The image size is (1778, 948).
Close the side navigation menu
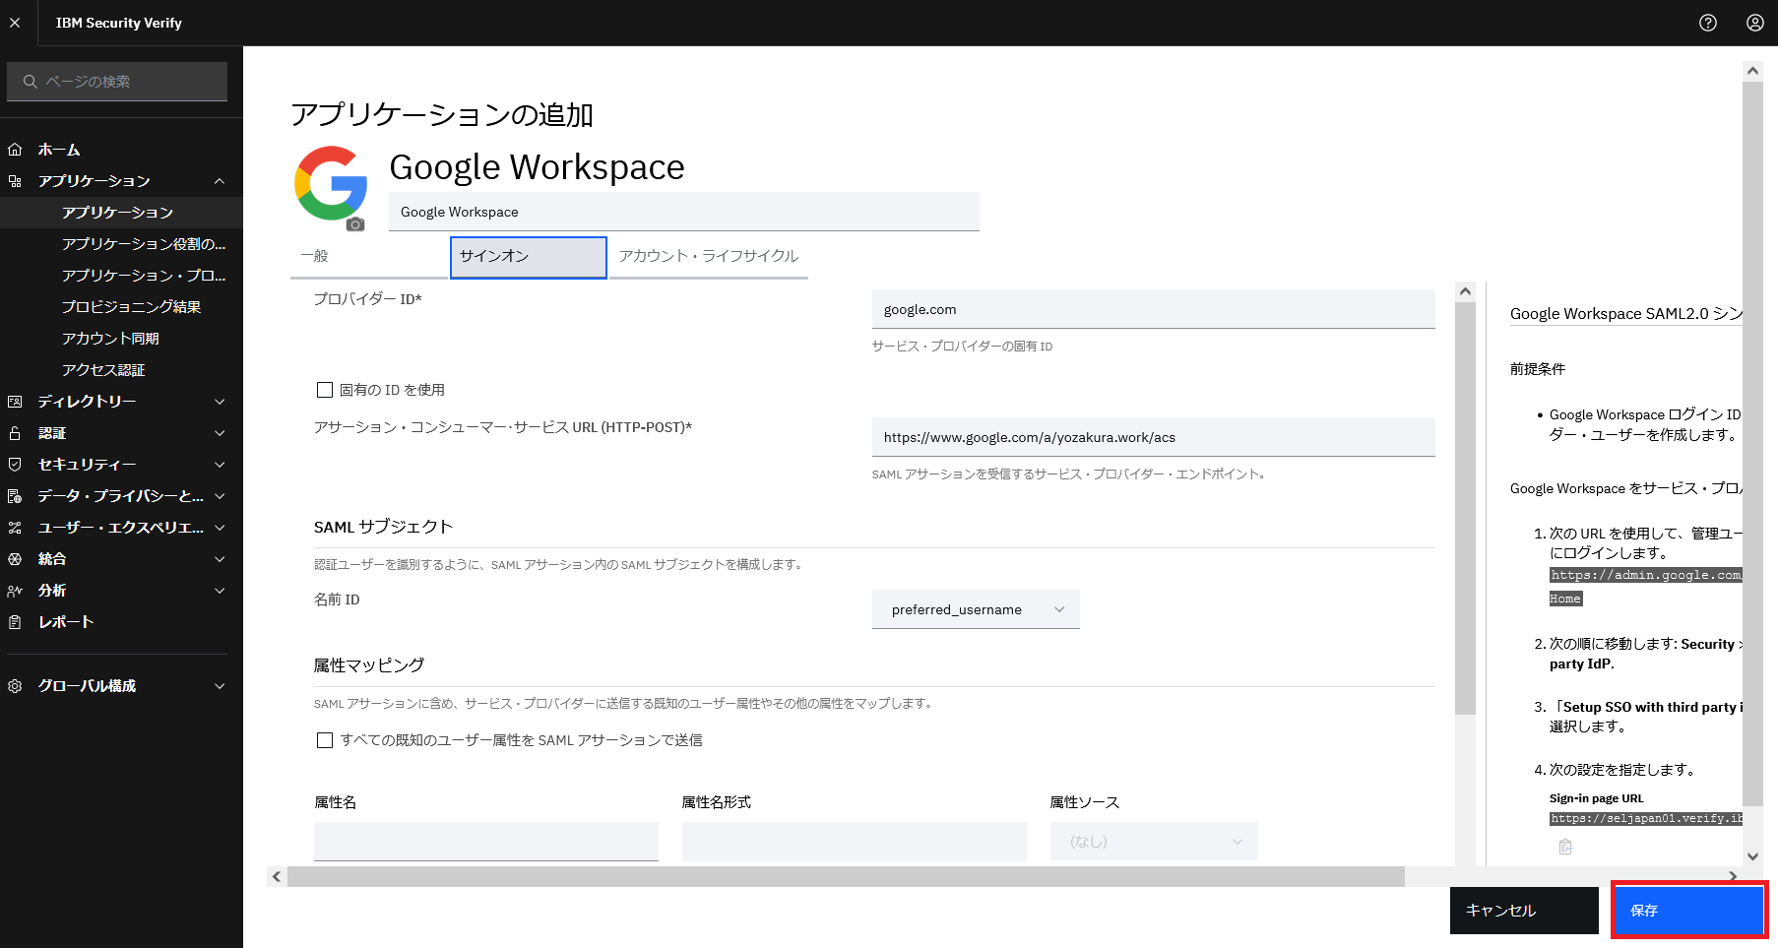[15, 23]
